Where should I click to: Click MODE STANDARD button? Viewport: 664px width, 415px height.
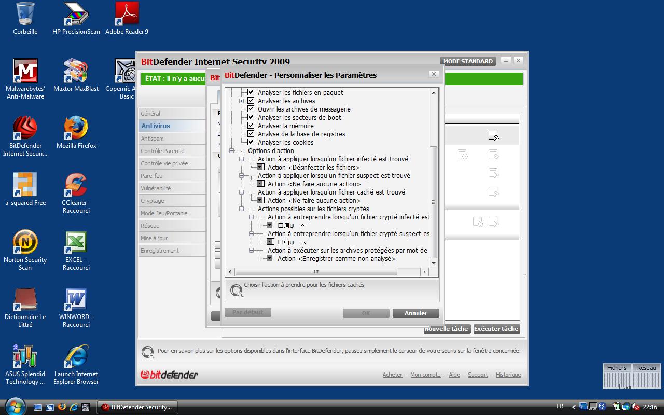click(x=468, y=61)
